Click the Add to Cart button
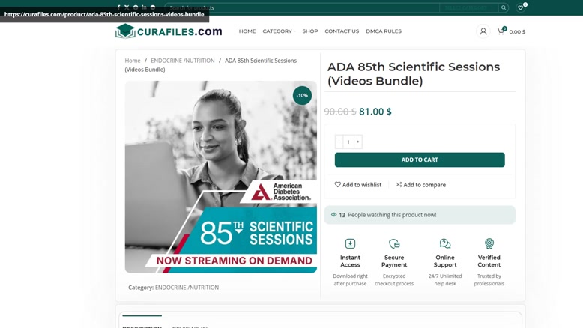This screenshot has width=583, height=328. click(420, 160)
